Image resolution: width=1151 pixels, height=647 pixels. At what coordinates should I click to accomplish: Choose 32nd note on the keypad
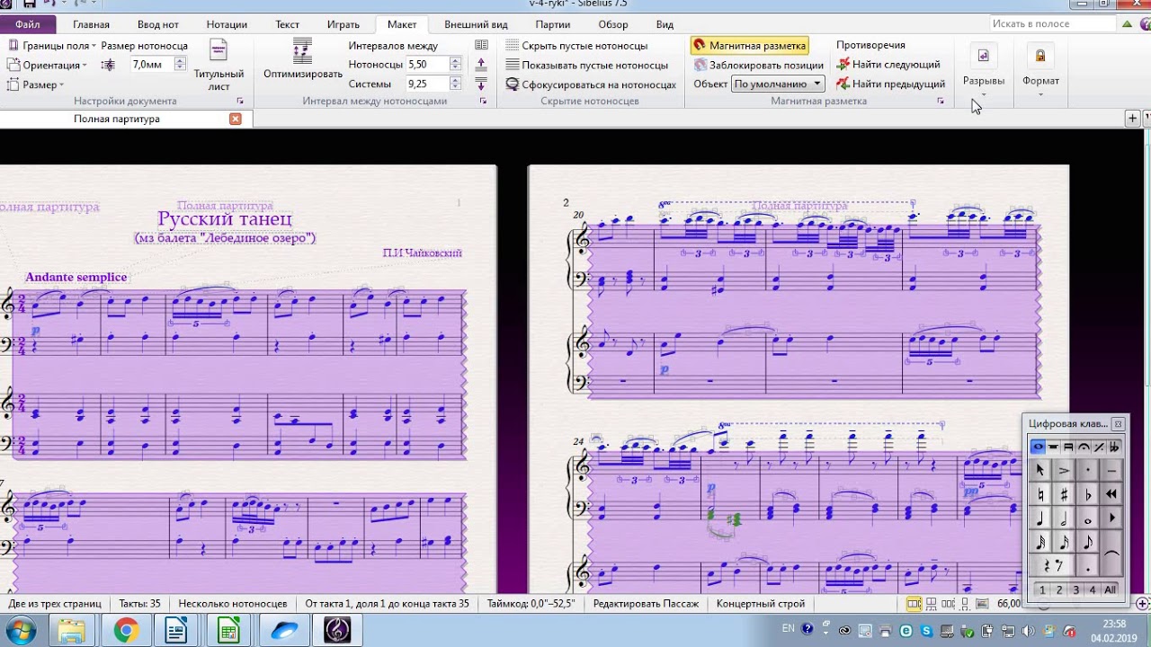[x=1040, y=542]
